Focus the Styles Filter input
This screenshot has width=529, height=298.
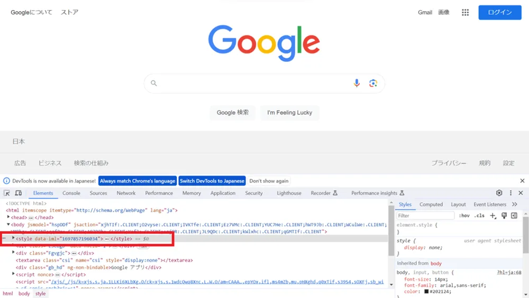tap(425, 215)
